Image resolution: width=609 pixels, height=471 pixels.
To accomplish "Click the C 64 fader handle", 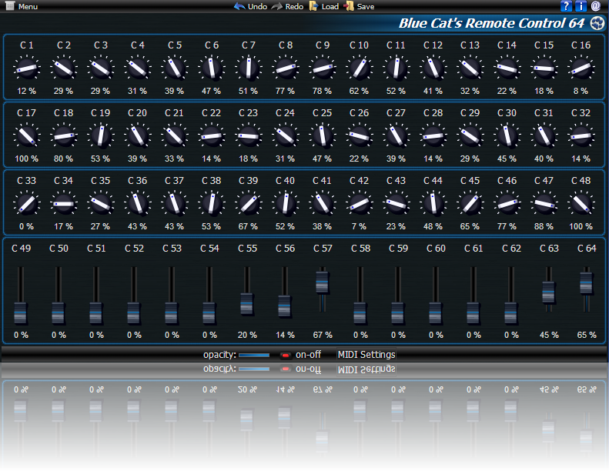I will click(x=586, y=282).
